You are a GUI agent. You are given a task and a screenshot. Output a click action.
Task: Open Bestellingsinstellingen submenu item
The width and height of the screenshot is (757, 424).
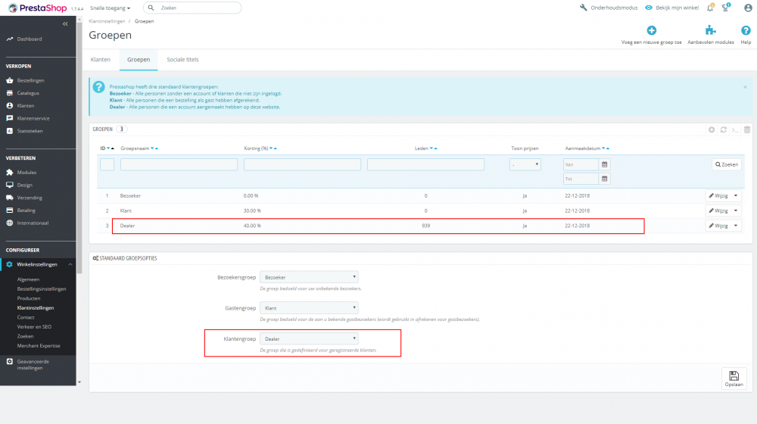tap(42, 288)
